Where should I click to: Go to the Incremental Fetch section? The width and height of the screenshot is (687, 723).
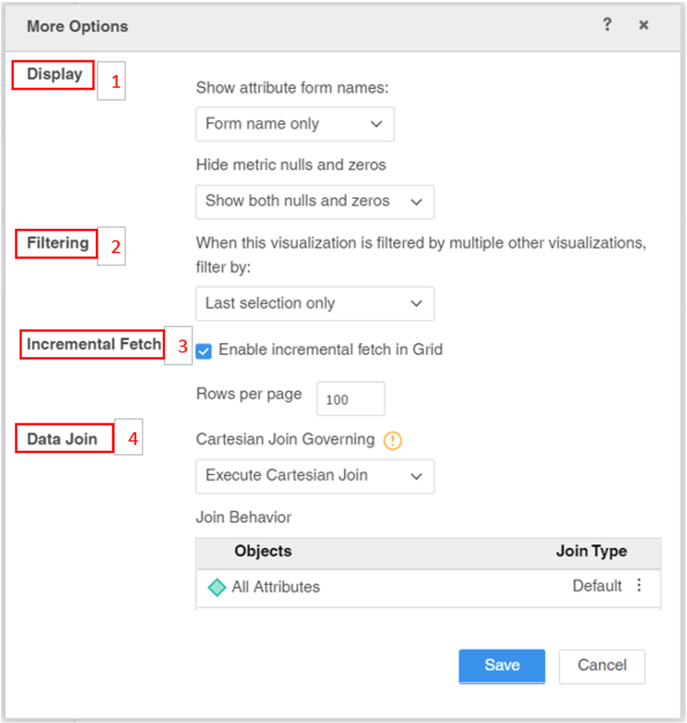(93, 344)
